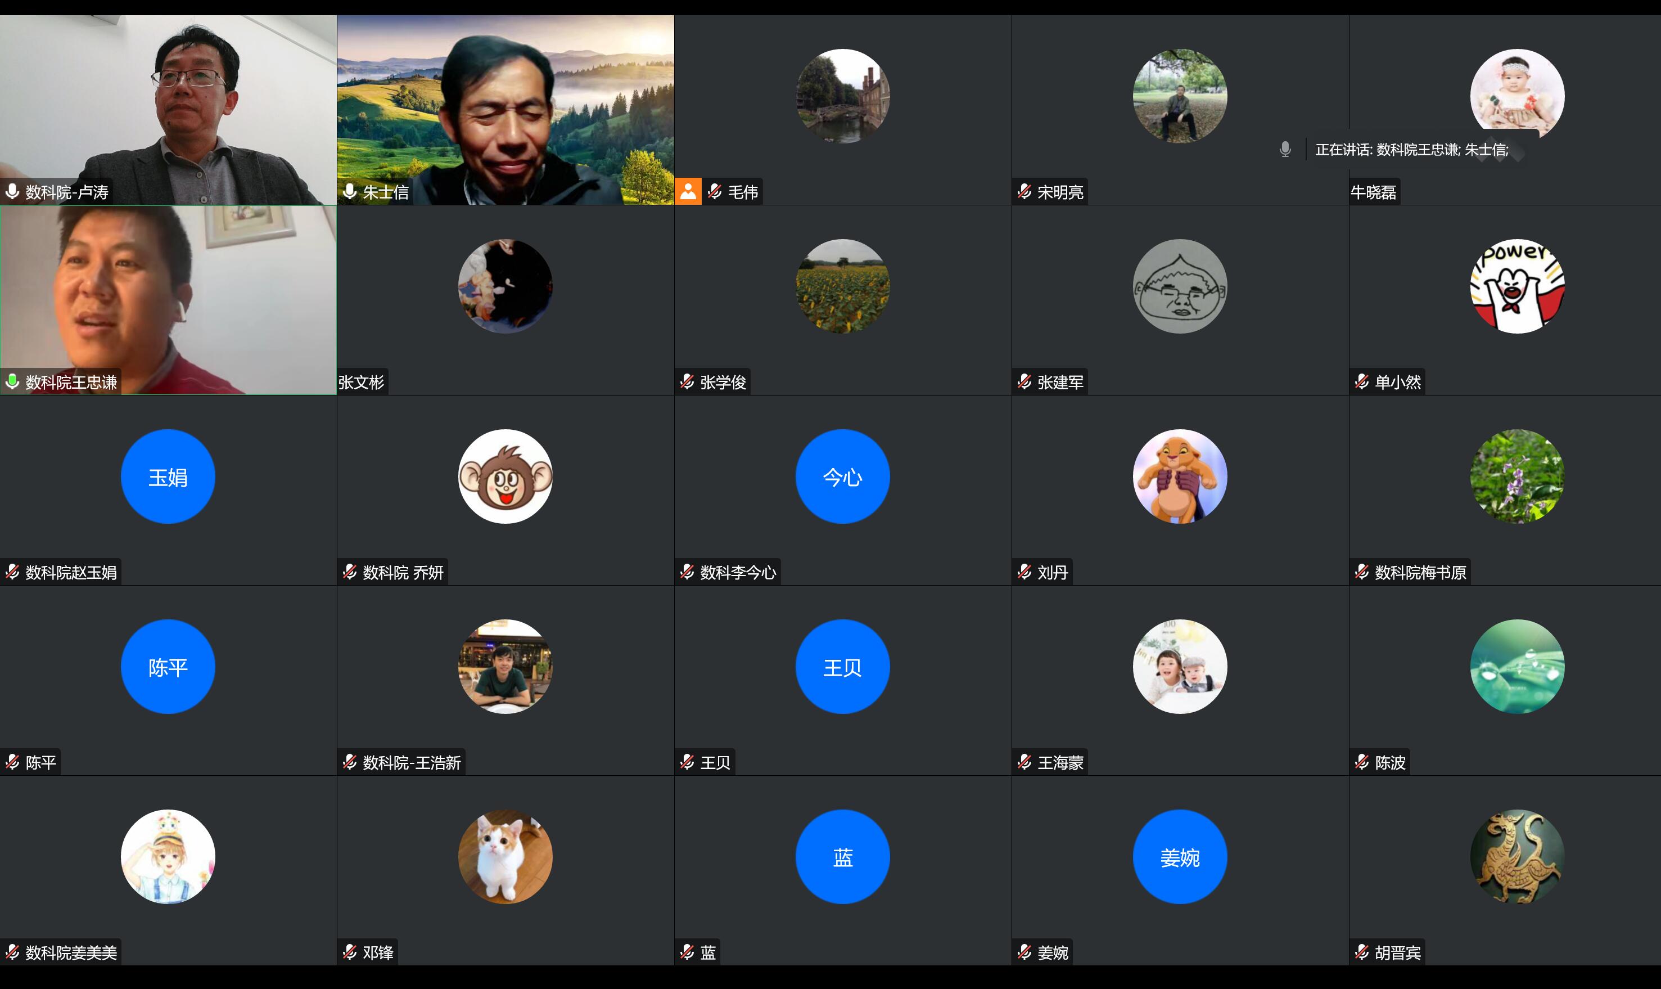The image size is (1661, 989).
Task: Click 数科院-卢涛's microphone icon
Action: pos(12,192)
